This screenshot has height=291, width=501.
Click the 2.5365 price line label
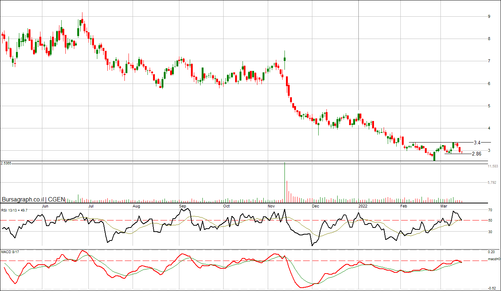click(x=6, y=163)
